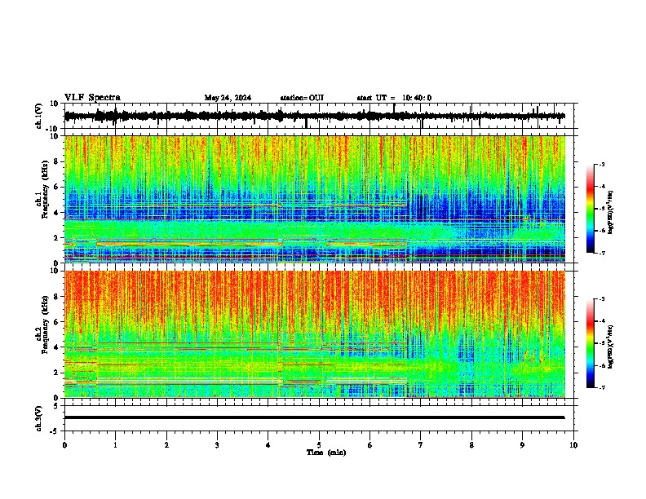Click time axis tick label "1"
The height and width of the screenshot is (499, 646).
[x=115, y=445]
